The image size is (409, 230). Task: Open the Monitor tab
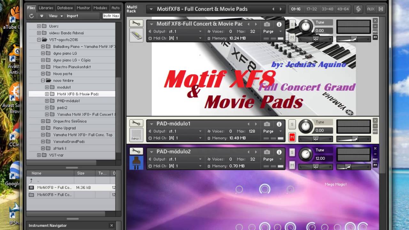[x=83, y=8]
